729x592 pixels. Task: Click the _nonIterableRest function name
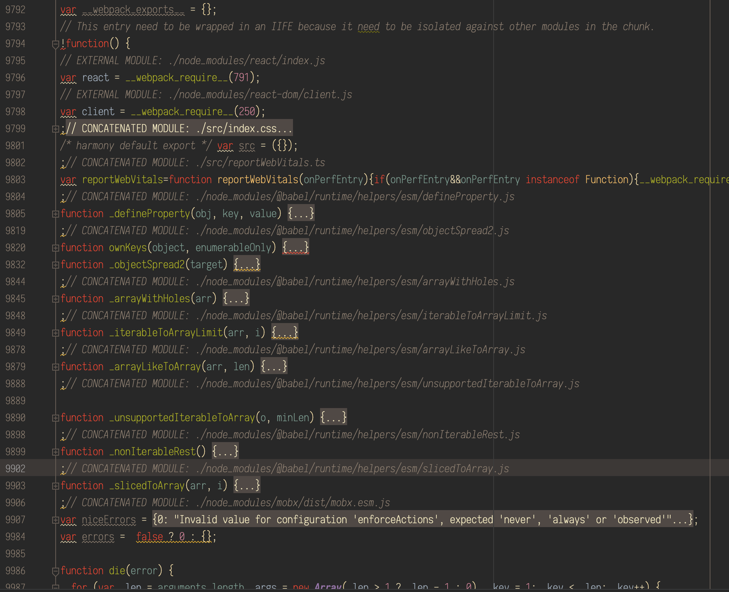click(x=152, y=452)
